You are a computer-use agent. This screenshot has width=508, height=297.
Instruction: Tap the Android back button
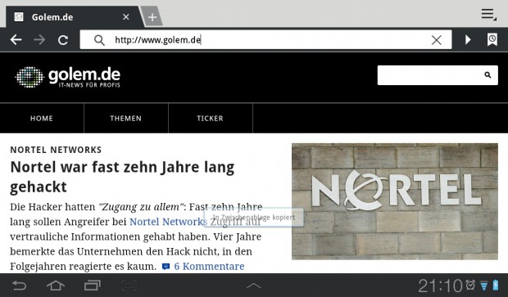click(x=19, y=286)
